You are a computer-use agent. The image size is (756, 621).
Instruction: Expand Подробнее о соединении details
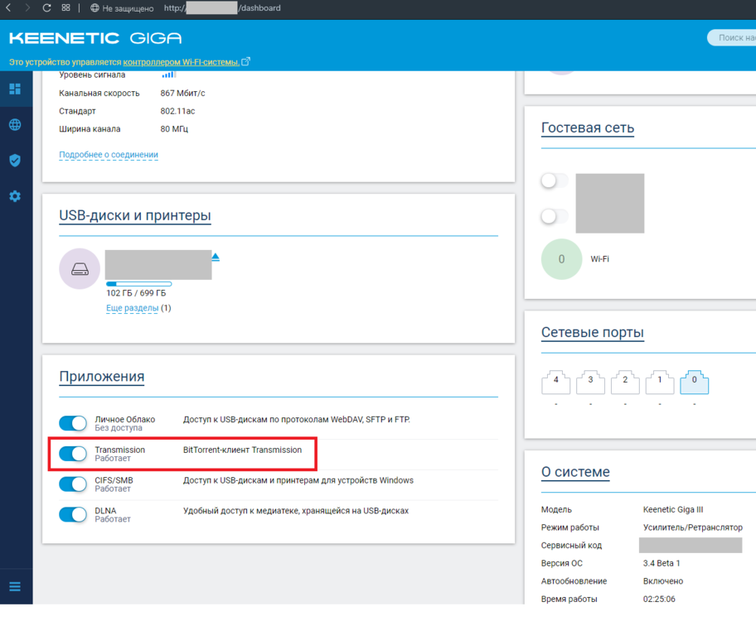109,155
